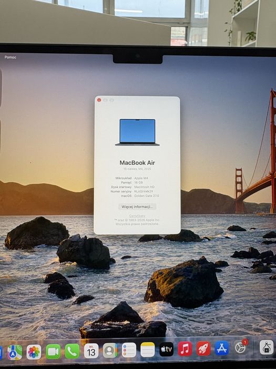The height and width of the screenshot is (369, 276).
Task: Click the Golden Gate 27.0 macOS version
Action: [147, 196]
